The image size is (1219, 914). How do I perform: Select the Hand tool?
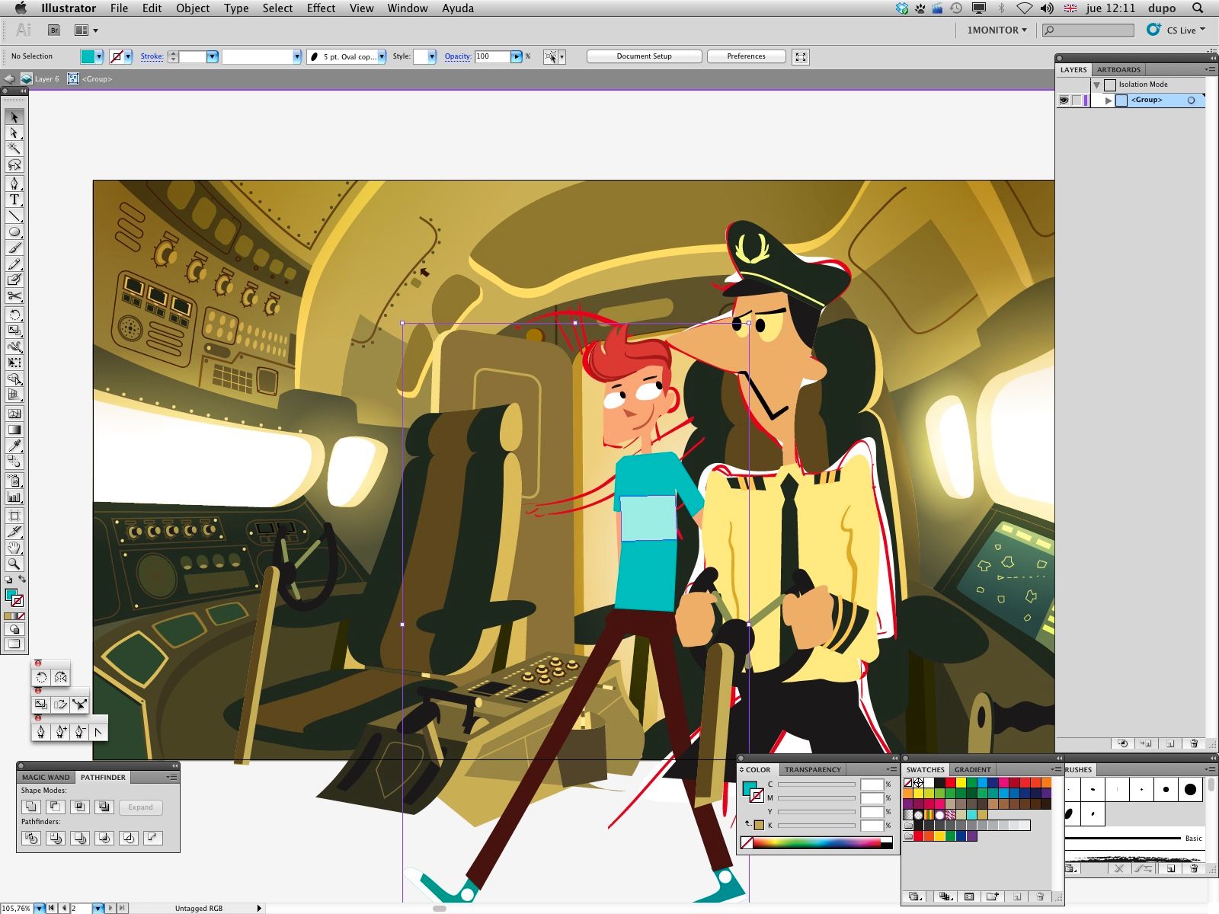pos(14,548)
